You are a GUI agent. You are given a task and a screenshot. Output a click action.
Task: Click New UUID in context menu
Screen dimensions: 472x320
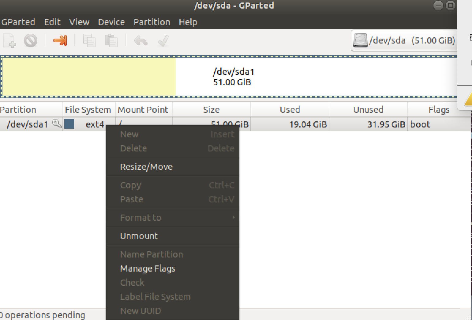(x=173, y=311)
